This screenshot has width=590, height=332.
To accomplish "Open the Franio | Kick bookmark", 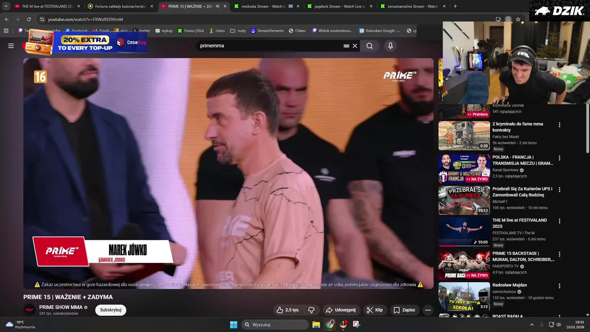I will coord(191,31).
